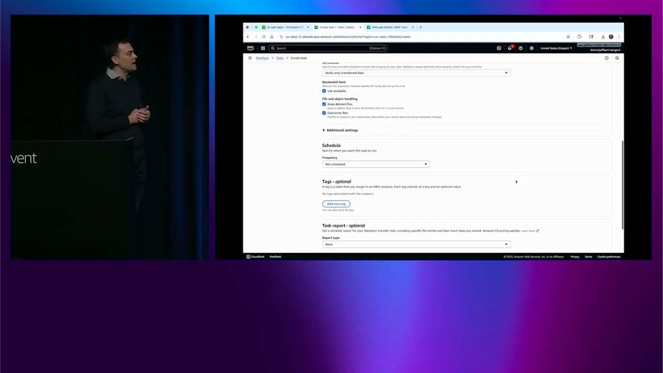Reload the page with the refresh icon

pos(264,36)
